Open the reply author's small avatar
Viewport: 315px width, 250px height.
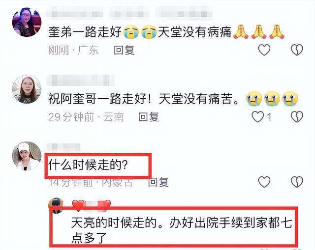[56, 205]
